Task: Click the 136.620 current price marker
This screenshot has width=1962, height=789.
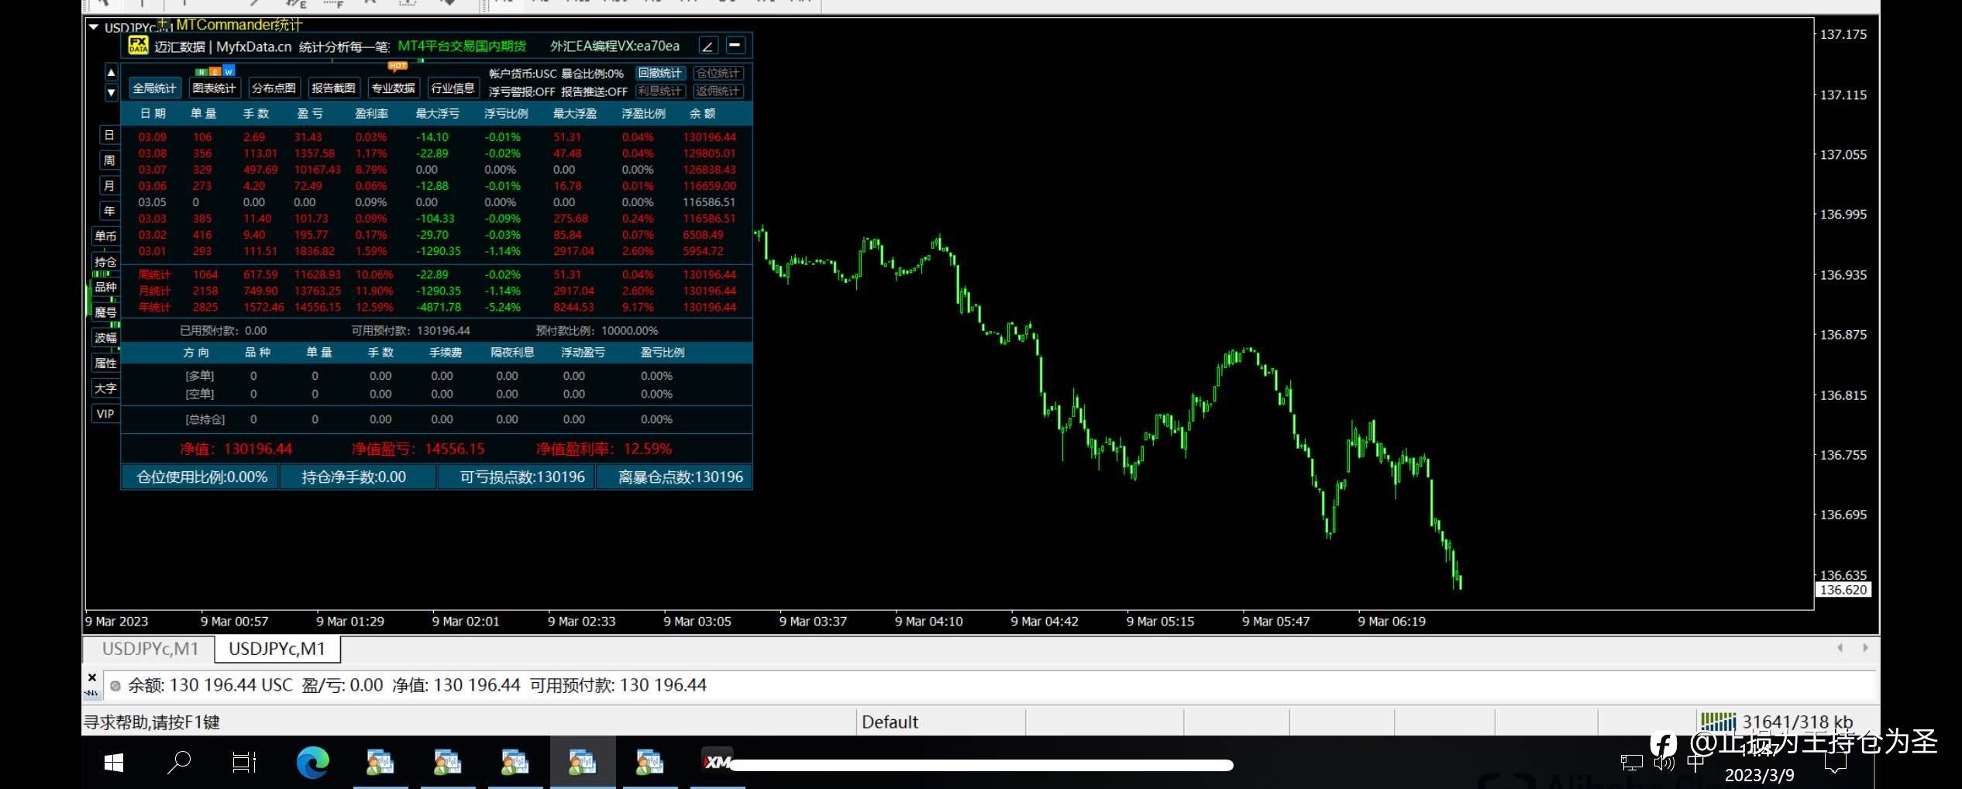Action: tap(1843, 590)
